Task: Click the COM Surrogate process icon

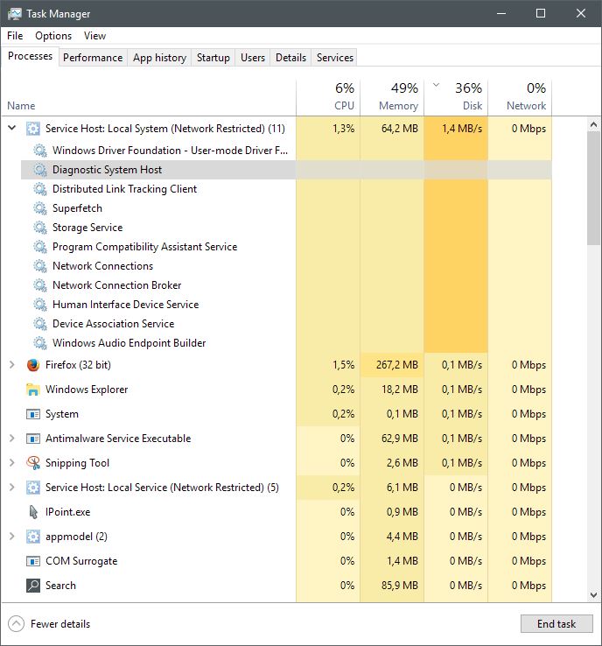Action: tap(33, 561)
